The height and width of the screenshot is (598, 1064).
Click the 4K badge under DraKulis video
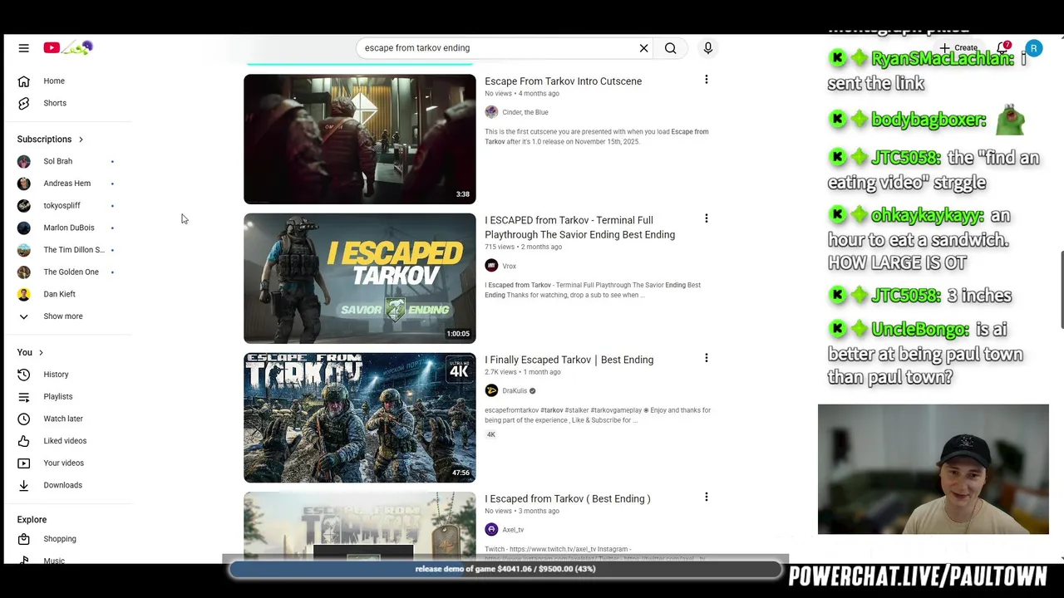pyautogui.click(x=491, y=434)
